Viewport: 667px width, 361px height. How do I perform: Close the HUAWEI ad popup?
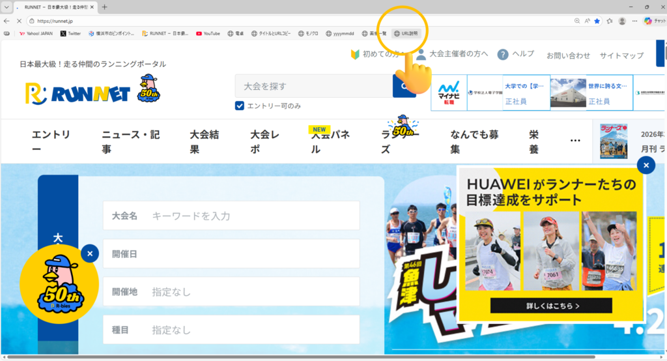[x=646, y=166]
